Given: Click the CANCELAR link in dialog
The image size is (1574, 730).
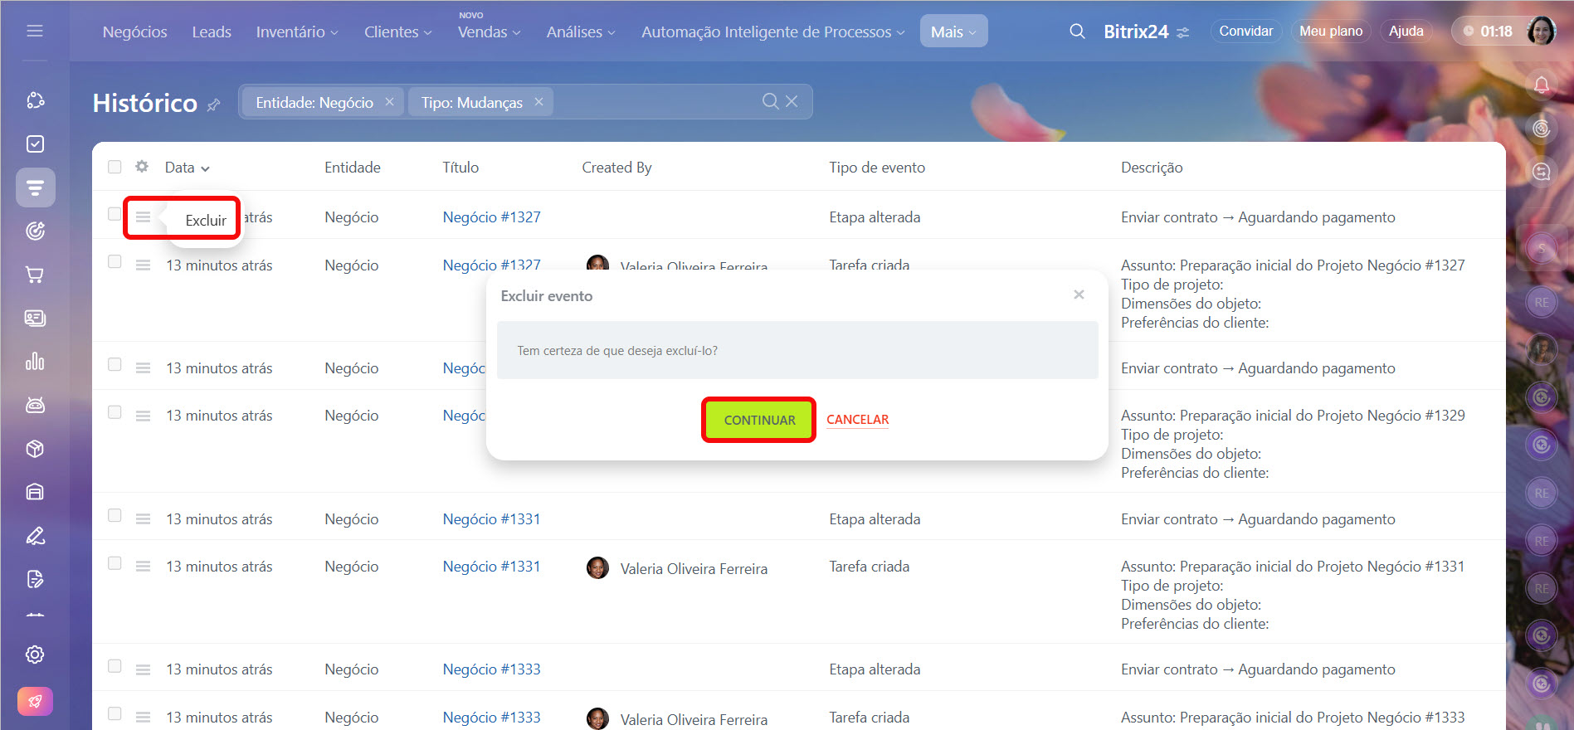Looking at the screenshot, I should pos(857,420).
